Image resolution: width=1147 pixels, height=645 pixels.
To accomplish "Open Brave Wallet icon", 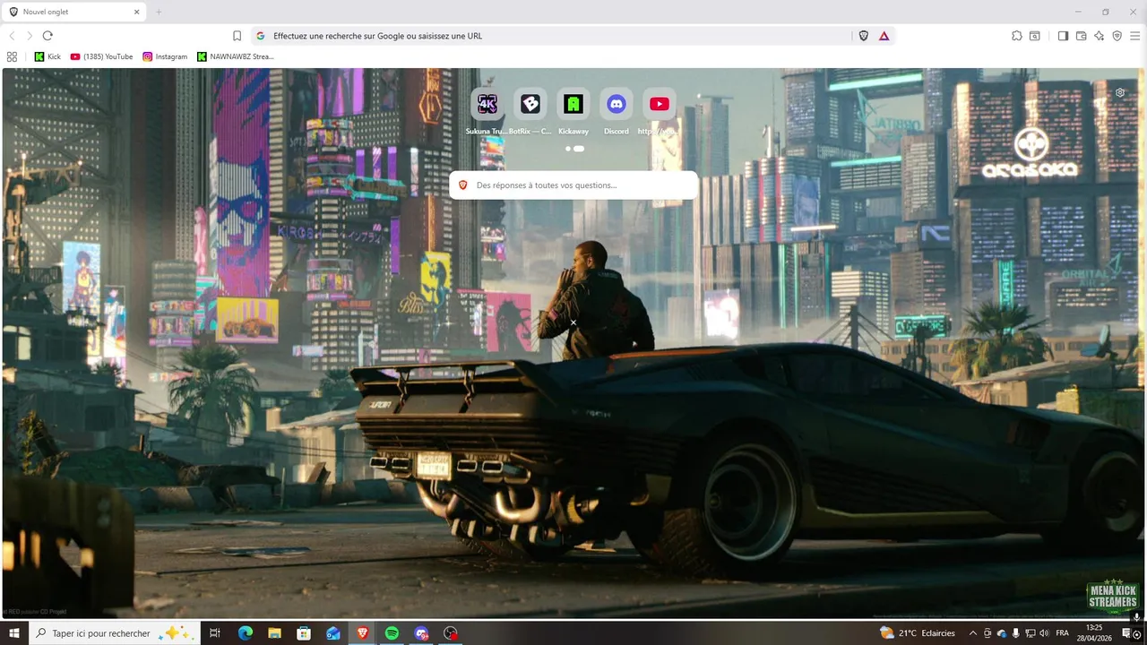I will coord(1081,36).
